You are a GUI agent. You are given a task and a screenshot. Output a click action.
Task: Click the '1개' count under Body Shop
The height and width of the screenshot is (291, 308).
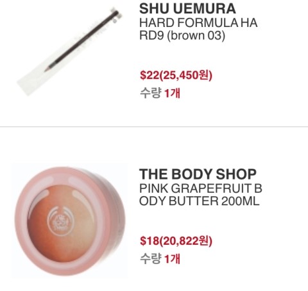point(172,258)
